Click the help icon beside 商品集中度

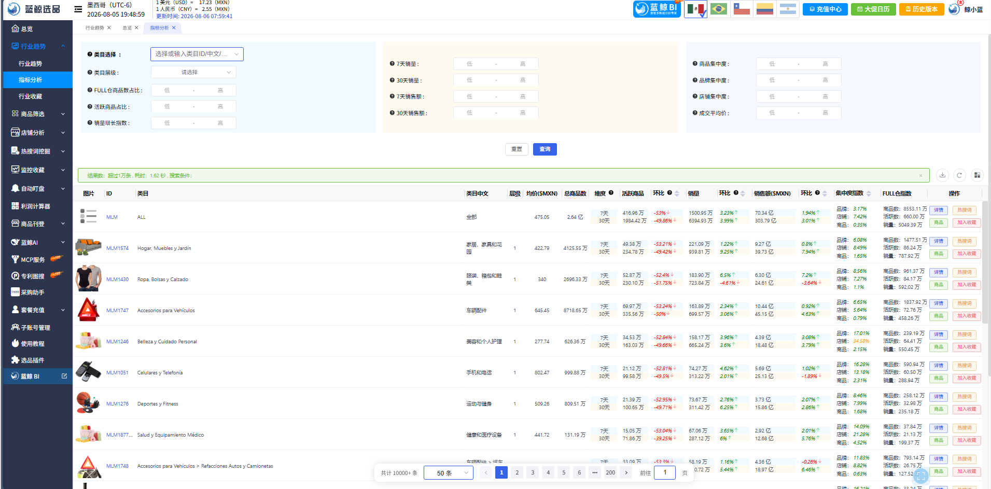point(695,64)
